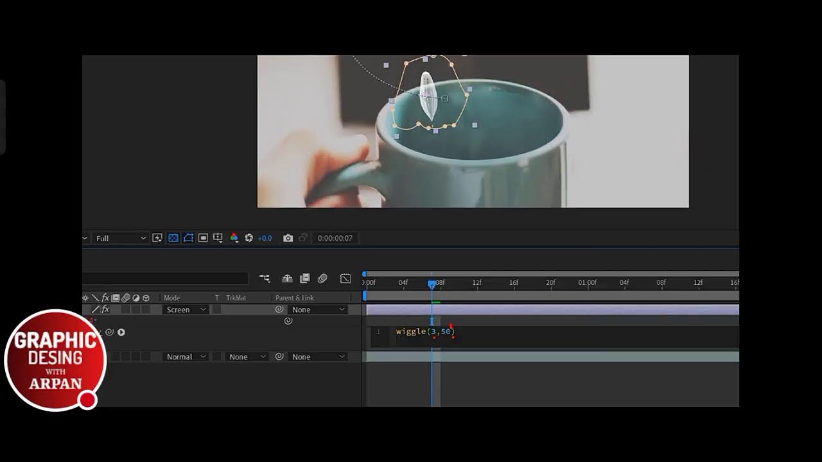Open the Graph Editor icon
The image size is (822, 462).
pyautogui.click(x=345, y=278)
